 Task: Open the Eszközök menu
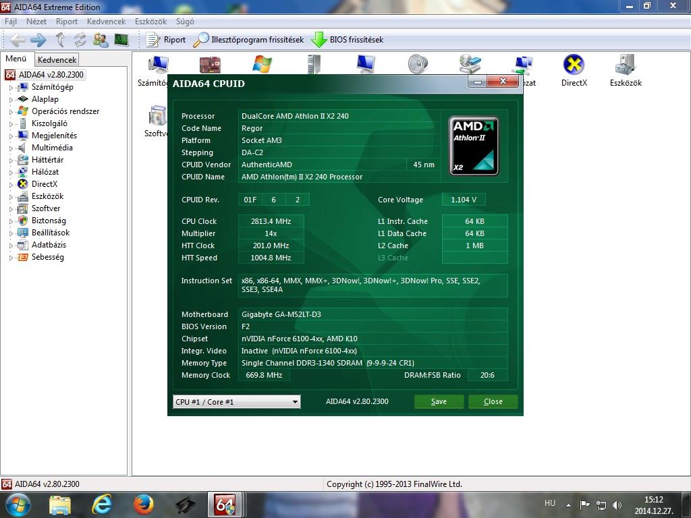[150, 22]
